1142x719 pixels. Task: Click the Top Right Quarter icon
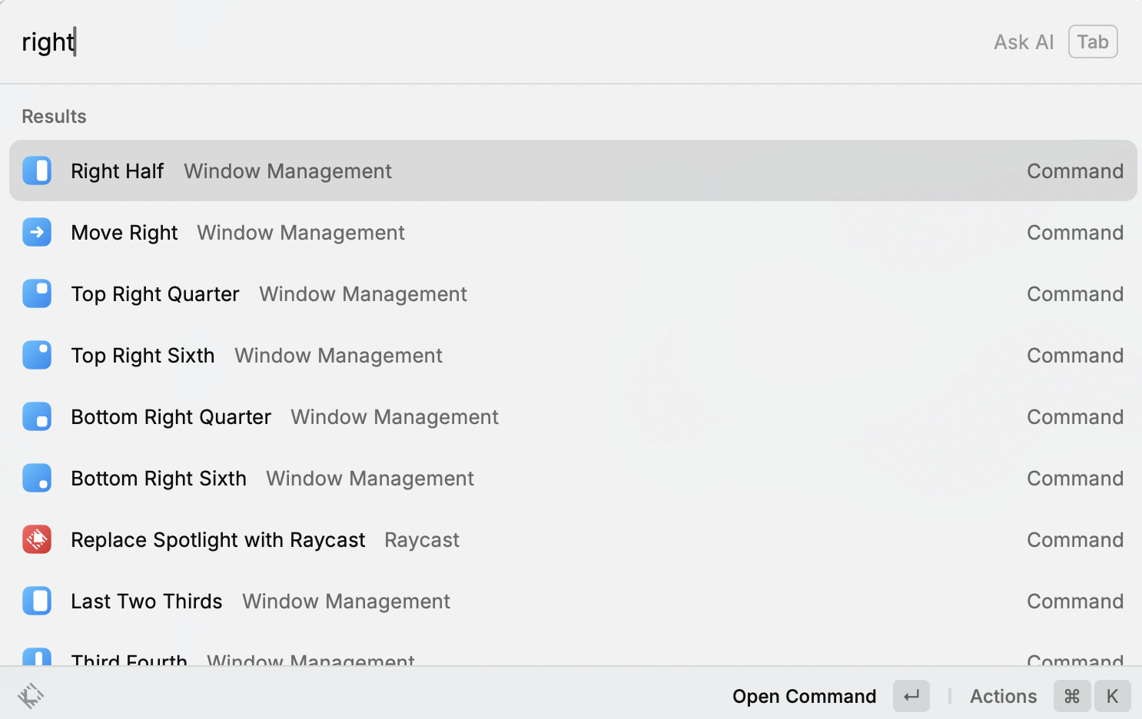37,293
